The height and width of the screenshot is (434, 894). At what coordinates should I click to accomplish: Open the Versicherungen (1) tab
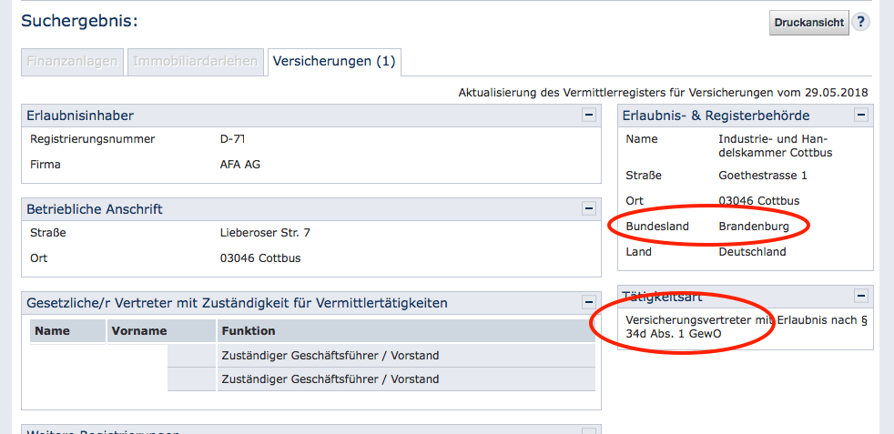(334, 62)
